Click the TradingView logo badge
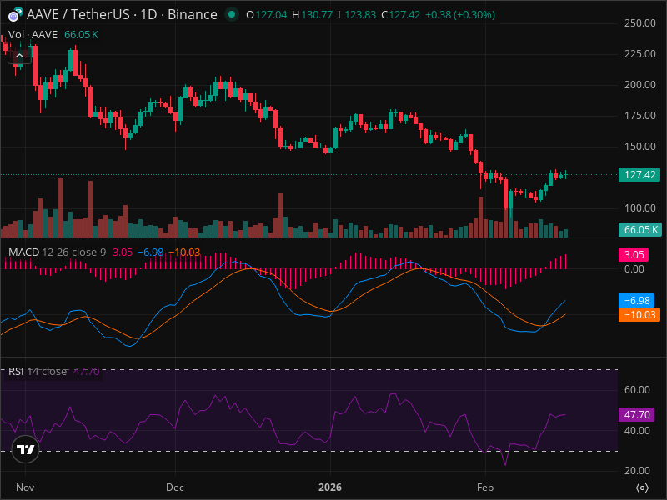 coord(26,449)
